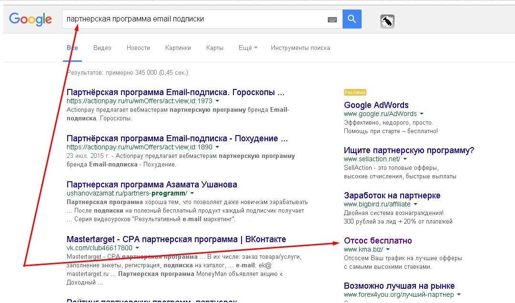
Task: Click the Google logo
Action: pyautogui.click(x=30, y=19)
